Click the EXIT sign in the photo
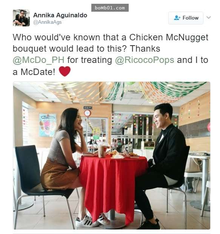 click(x=88, y=108)
